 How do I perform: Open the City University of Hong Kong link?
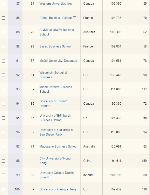click(55, 161)
